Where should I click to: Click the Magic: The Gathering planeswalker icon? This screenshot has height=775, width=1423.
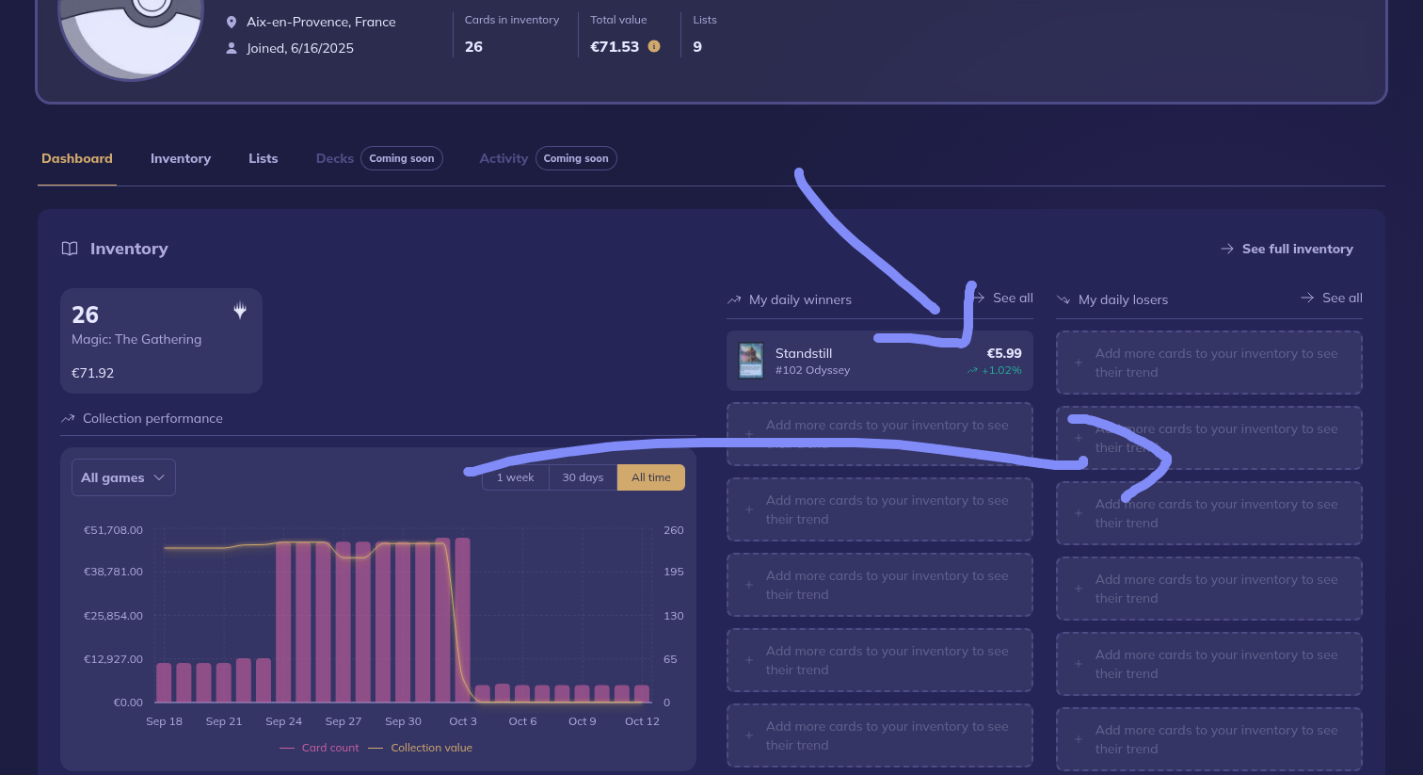tap(240, 310)
